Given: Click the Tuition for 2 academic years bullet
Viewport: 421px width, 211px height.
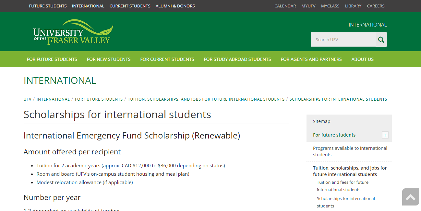Looking at the screenshot, I should (x=131, y=166).
